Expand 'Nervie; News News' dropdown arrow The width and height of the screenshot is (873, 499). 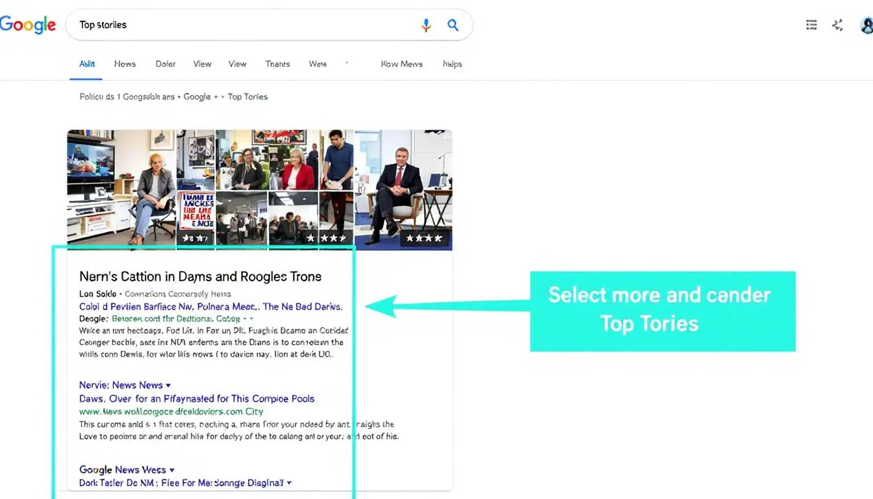tap(168, 385)
